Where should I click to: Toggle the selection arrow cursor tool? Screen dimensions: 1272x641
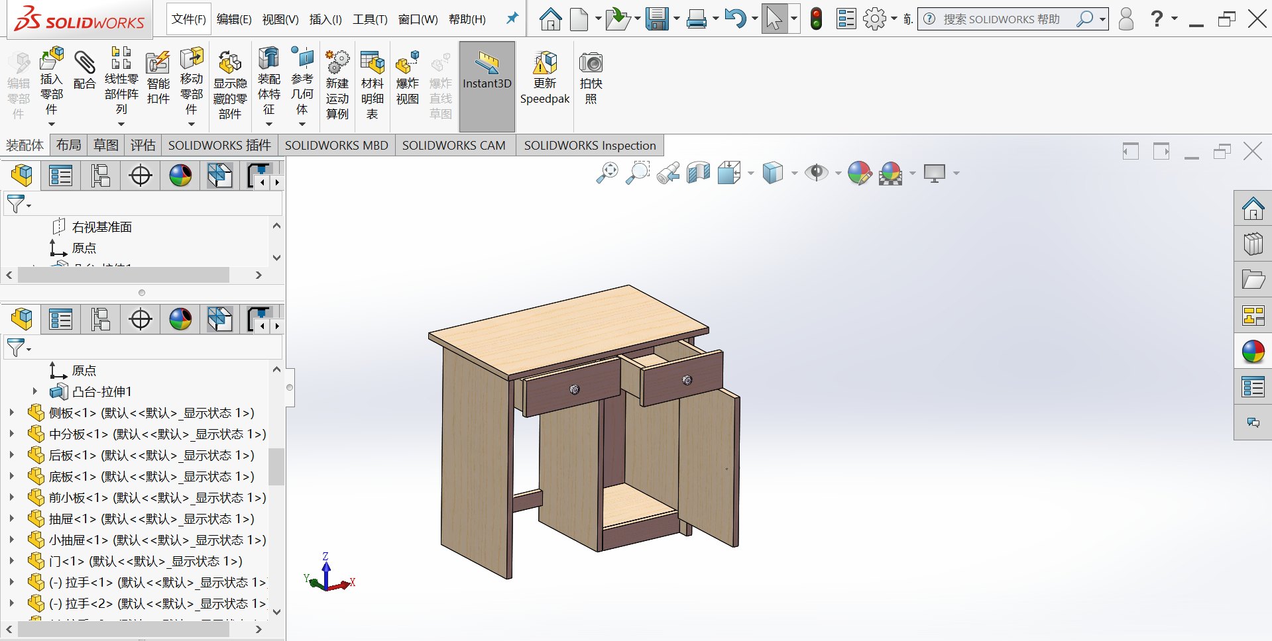pos(774,19)
